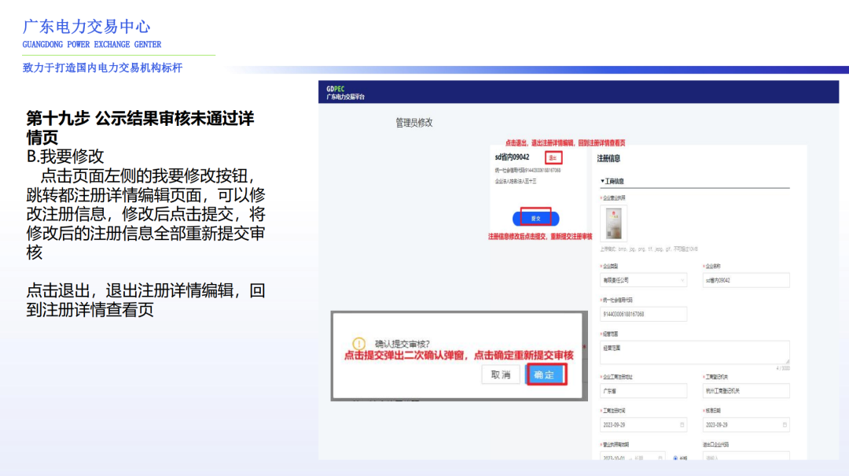Click the red-highlighted 退出 icon beside sd省内09042
The image size is (849, 476).
(553, 157)
